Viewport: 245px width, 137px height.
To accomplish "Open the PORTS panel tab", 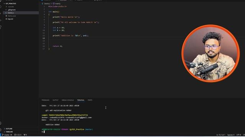I will point(90,100).
